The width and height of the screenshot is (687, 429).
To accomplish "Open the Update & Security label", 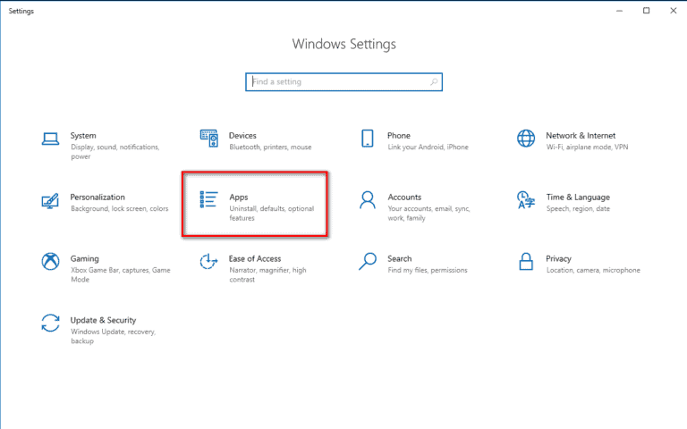I will click(104, 320).
